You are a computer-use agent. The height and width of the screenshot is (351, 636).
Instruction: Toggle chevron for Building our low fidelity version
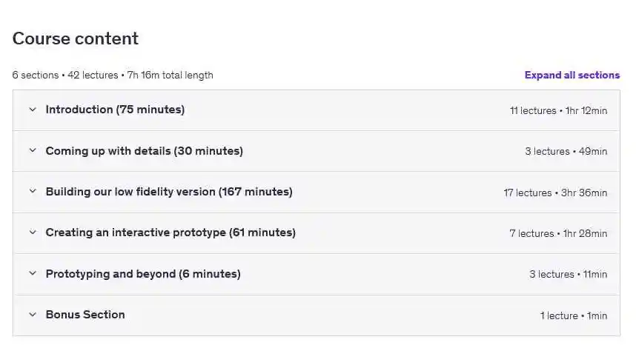pos(33,192)
